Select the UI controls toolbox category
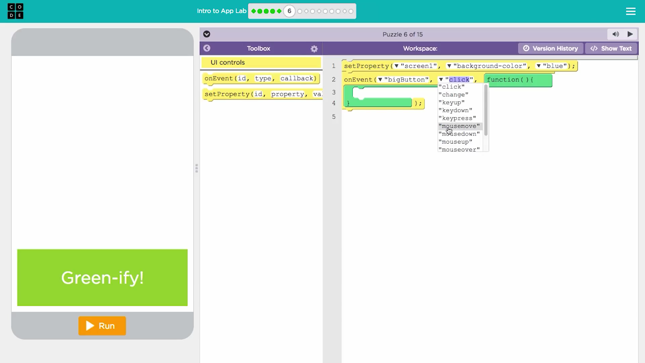The height and width of the screenshot is (363, 645). [261, 63]
